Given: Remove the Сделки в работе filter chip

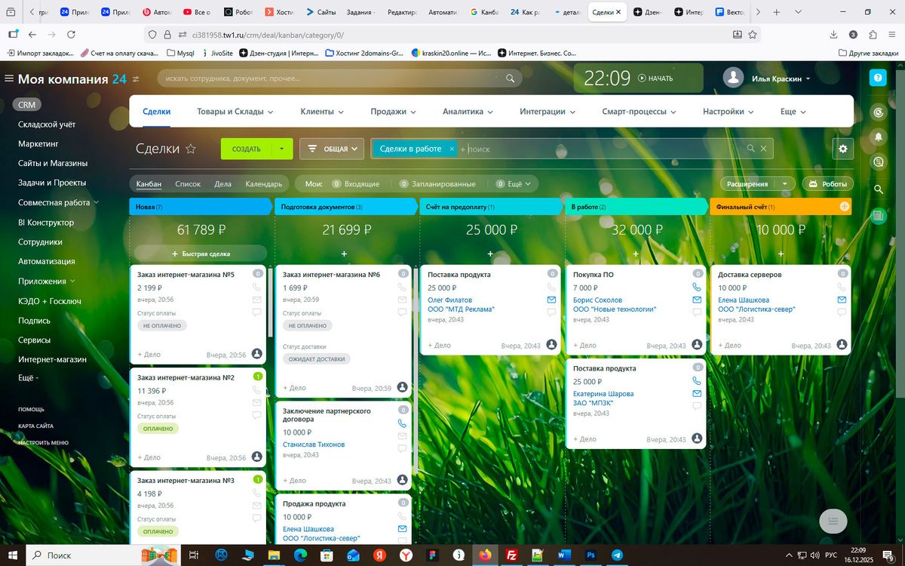Looking at the screenshot, I should 452,149.
